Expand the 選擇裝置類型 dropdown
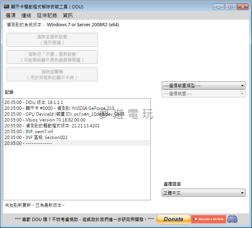 [203, 86]
